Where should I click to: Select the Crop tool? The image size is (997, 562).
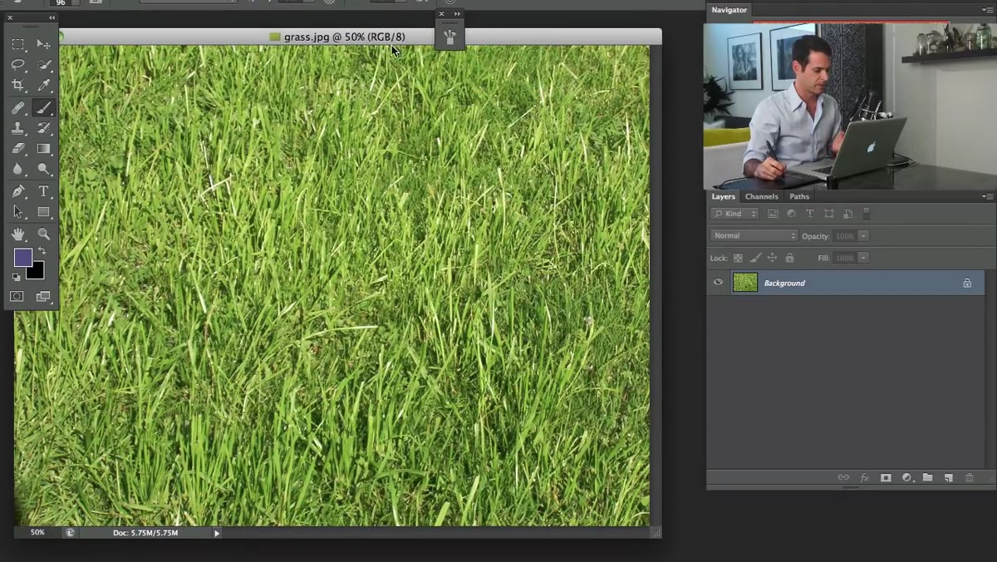point(18,85)
